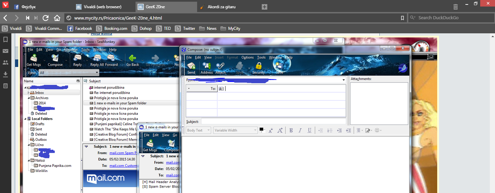Reload the page in Vivaldi
495x193 pixels.
tap(45, 18)
